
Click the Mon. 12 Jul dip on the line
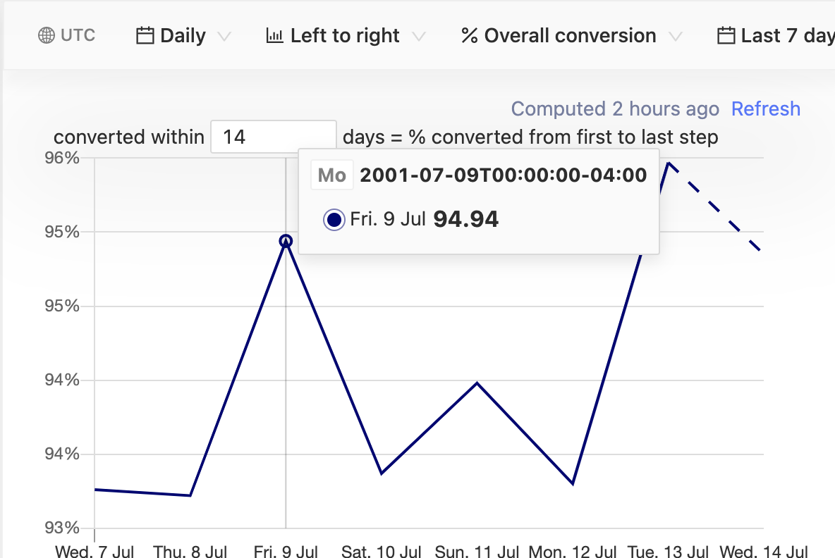[573, 483]
